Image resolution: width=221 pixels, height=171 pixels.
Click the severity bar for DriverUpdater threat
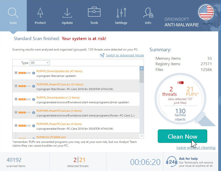(24, 72)
